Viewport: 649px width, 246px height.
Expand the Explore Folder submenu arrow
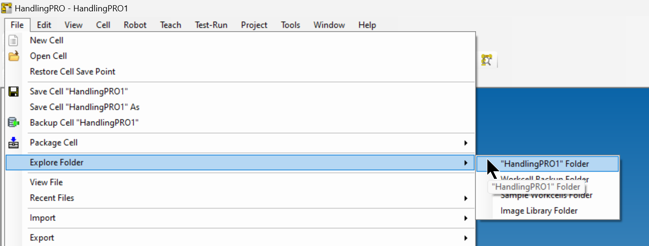[x=466, y=163]
